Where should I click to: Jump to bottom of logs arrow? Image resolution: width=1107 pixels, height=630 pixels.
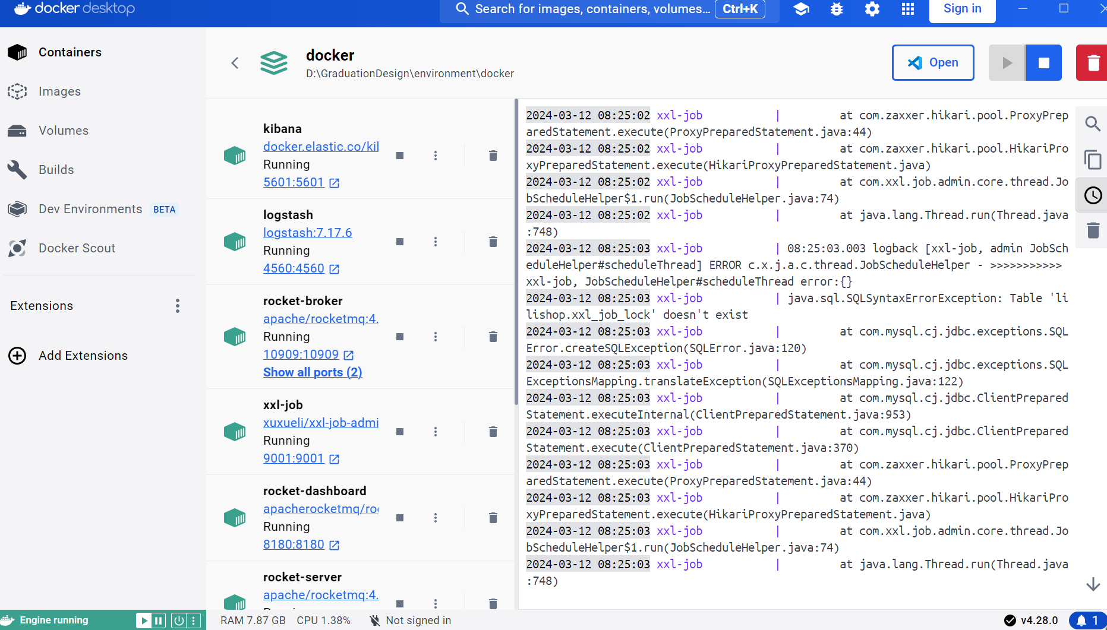1093,584
